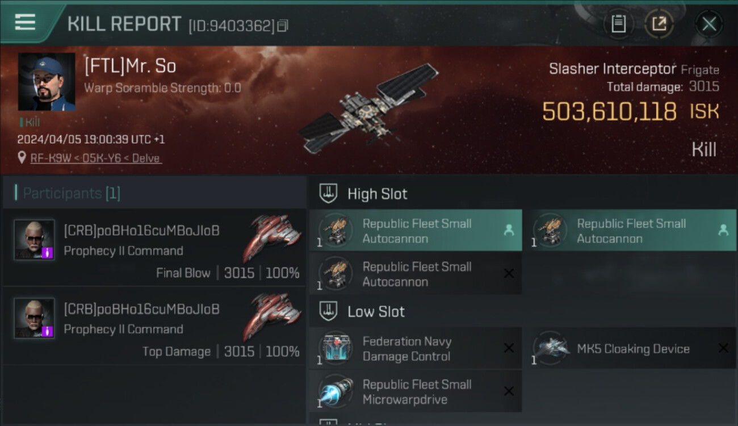The height and width of the screenshot is (426, 738).
Task: Select Republic Fleet Small Microwarpdrive item
Action: (416, 392)
